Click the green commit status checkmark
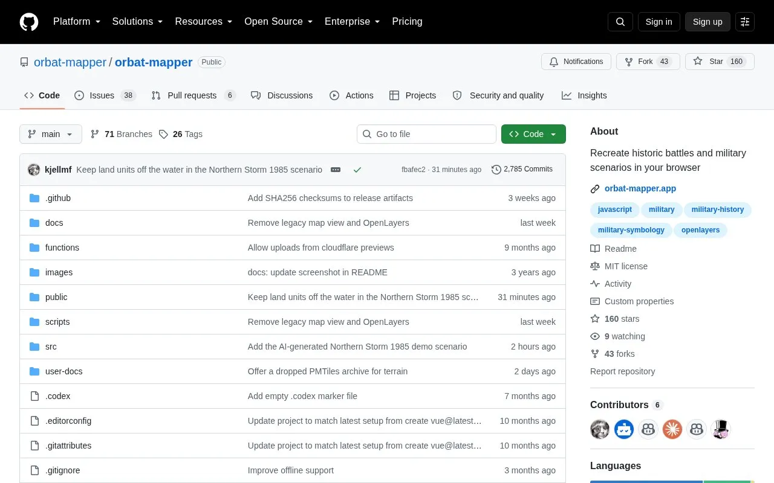Screen dimensions: 774x483 point(357,170)
